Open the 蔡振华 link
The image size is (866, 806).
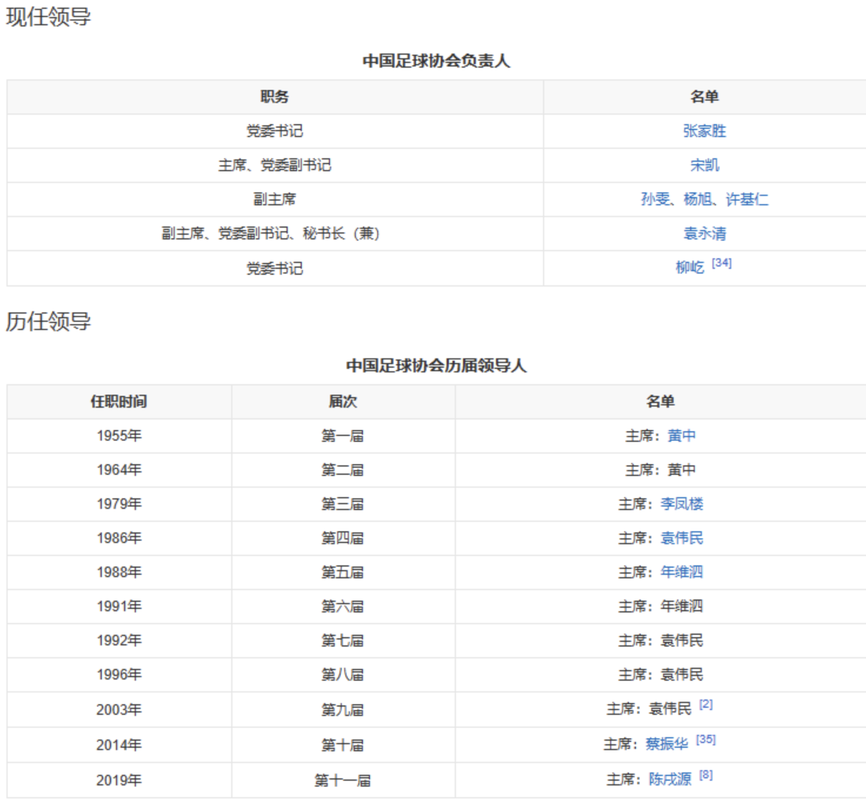coord(667,744)
